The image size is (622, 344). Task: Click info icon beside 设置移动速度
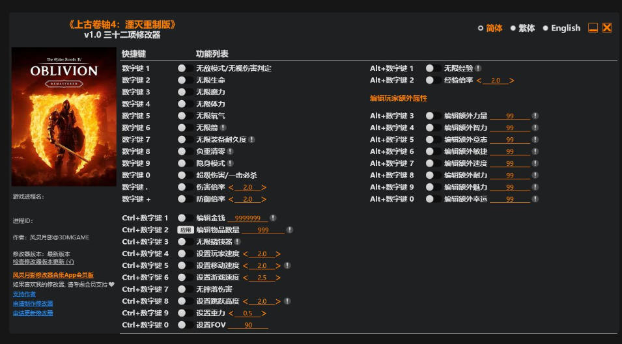(x=287, y=265)
